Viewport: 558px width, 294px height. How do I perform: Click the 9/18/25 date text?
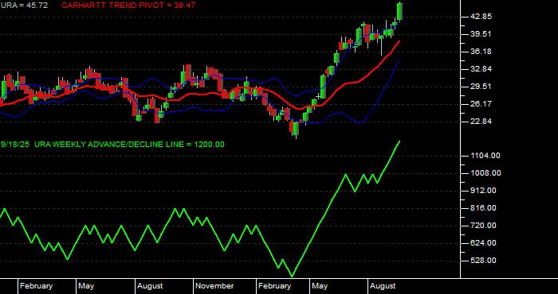[x=15, y=145]
